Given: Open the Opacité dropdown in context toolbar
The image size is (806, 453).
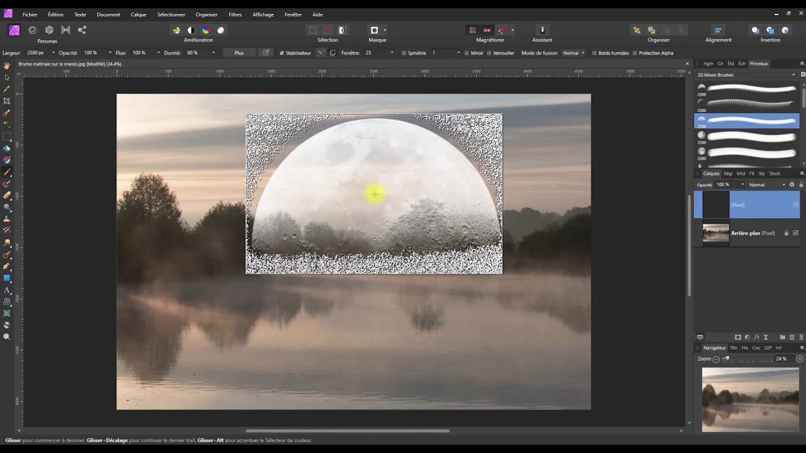Looking at the screenshot, I should (110, 53).
